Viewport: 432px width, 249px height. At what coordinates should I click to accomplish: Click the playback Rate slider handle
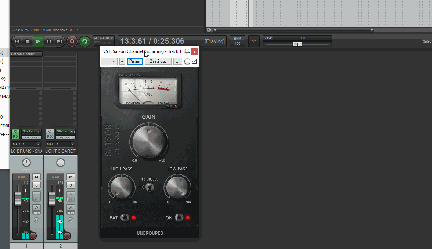297,44
